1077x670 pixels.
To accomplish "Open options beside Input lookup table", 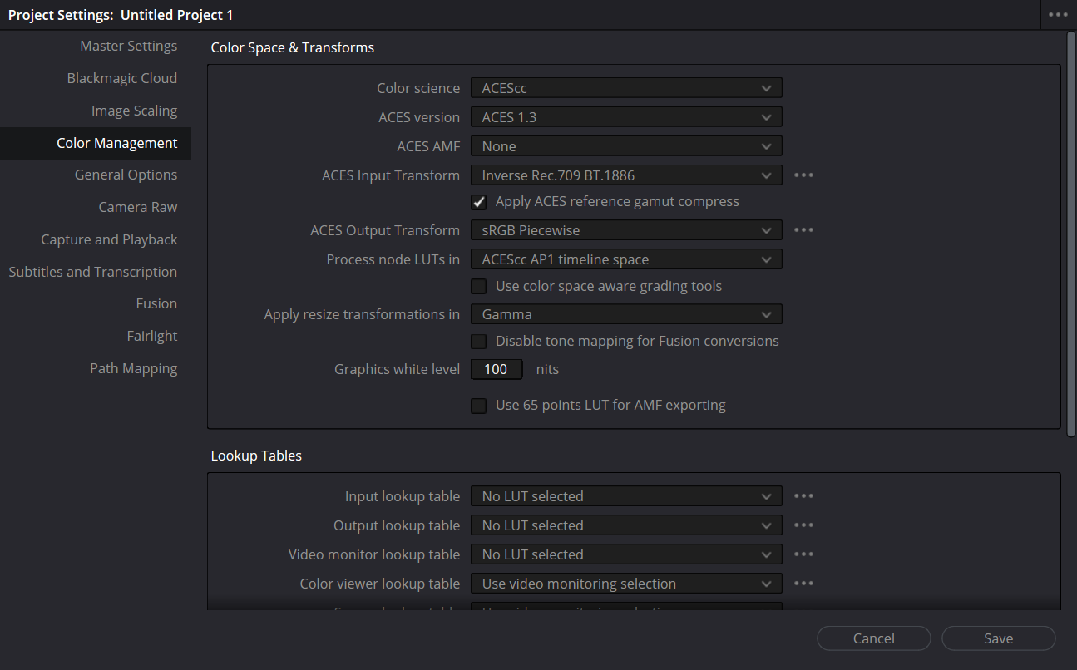I will tap(803, 496).
